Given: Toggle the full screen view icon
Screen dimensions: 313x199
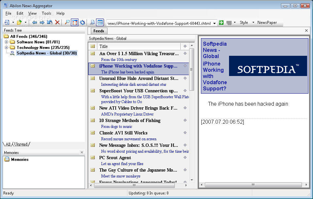Looking at the screenshot, I should 75,22.
